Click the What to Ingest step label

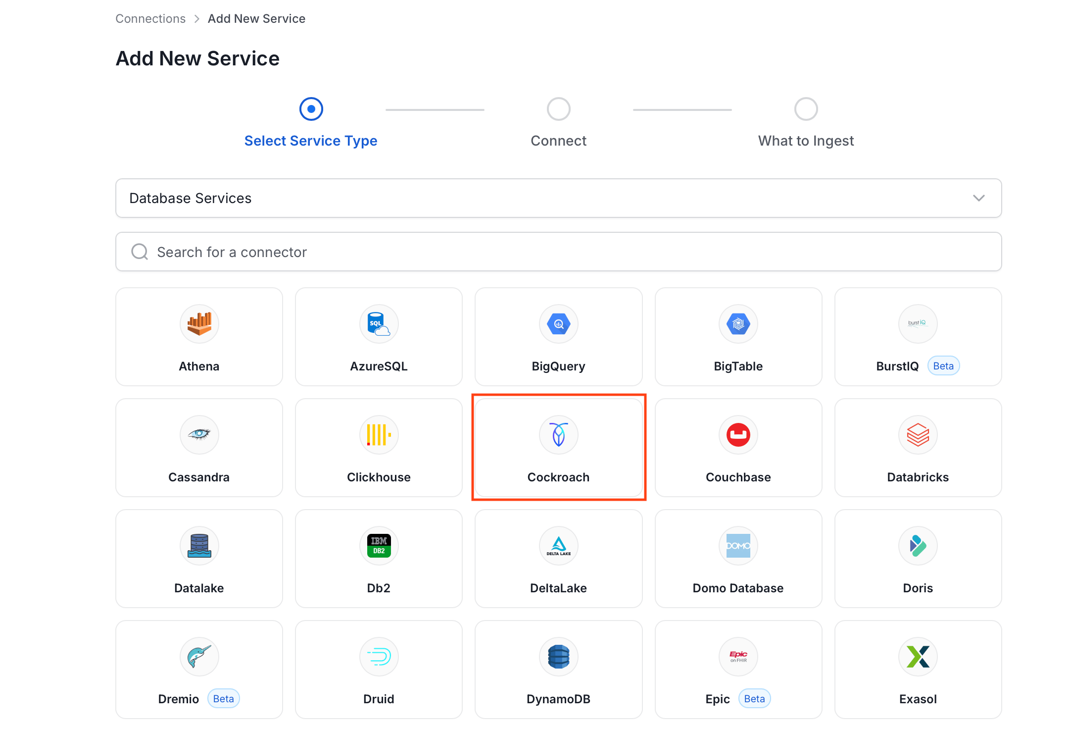point(806,141)
